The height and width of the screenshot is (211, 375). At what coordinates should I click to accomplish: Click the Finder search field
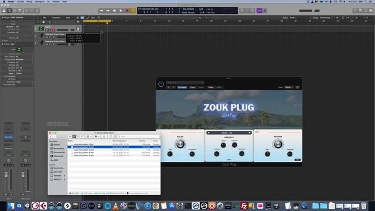(138, 137)
